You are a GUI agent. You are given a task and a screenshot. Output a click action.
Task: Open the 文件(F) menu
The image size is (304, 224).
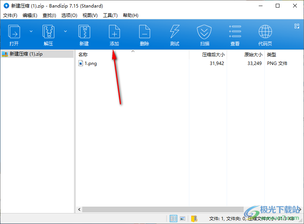(10, 15)
